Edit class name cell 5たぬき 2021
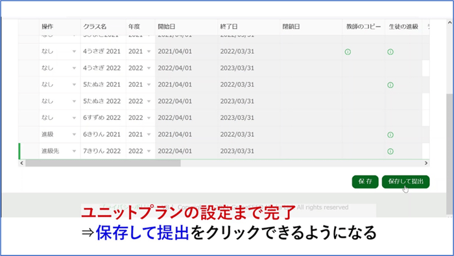Screen dimensions: 454x256 [x=103, y=85]
